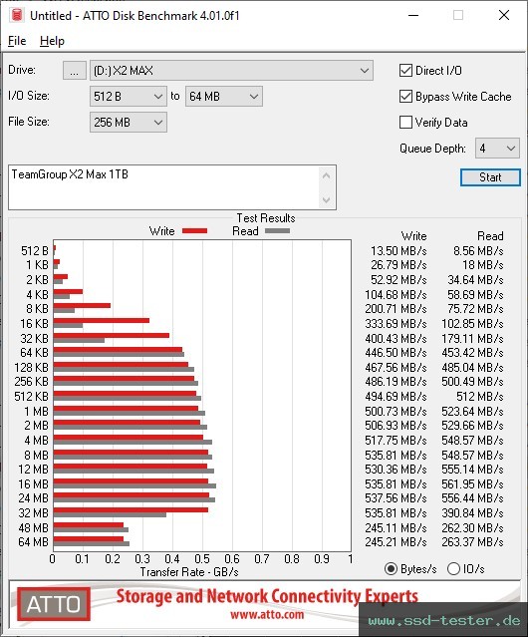Click the 200.71 MB/s write value
This screenshot has width=528, height=637.
(396, 309)
